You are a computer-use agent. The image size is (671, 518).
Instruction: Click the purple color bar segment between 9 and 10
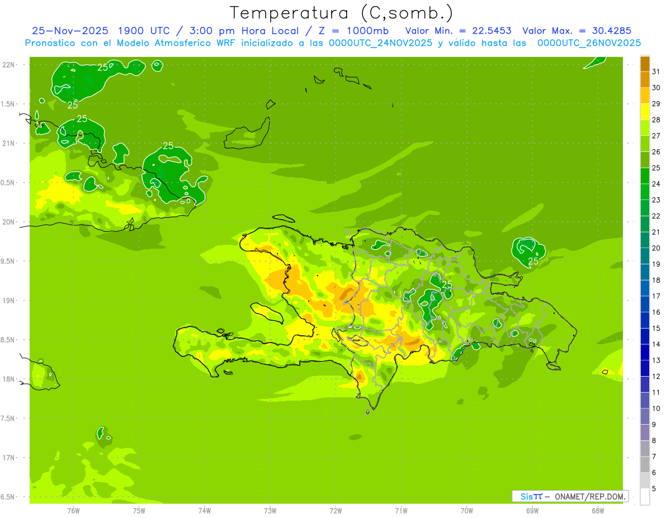[645, 416]
